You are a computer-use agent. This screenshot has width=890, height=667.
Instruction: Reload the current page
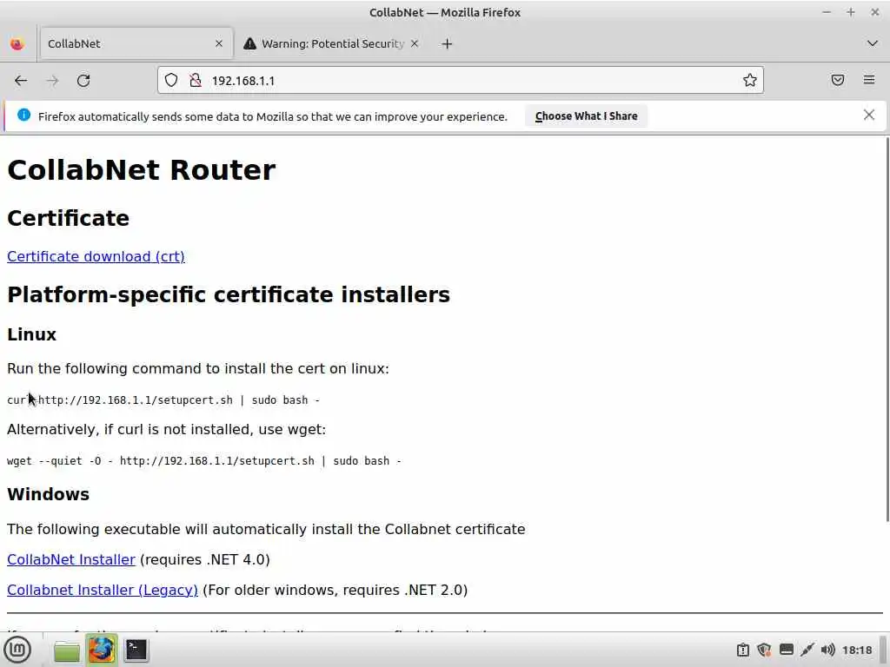click(x=83, y=81)
